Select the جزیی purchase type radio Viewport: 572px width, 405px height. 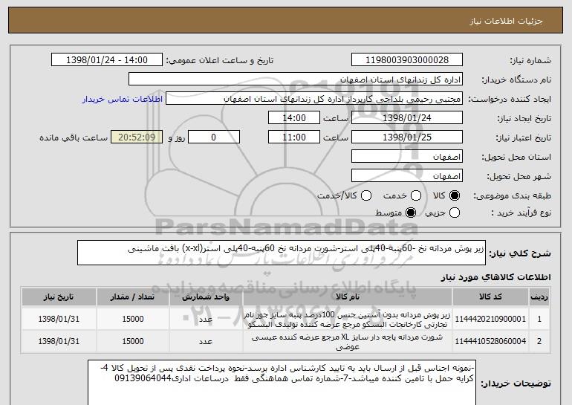click(455, 213)
